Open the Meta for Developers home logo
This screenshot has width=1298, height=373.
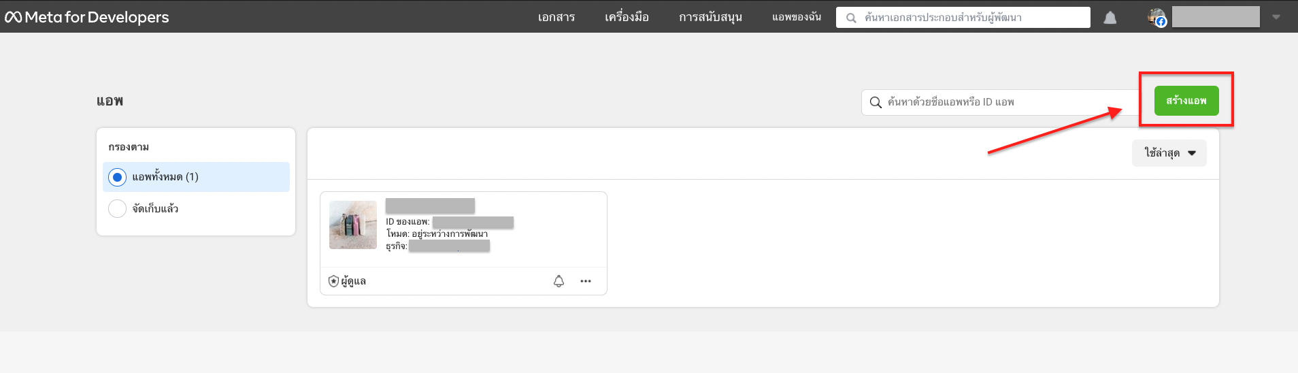[86, 17]
